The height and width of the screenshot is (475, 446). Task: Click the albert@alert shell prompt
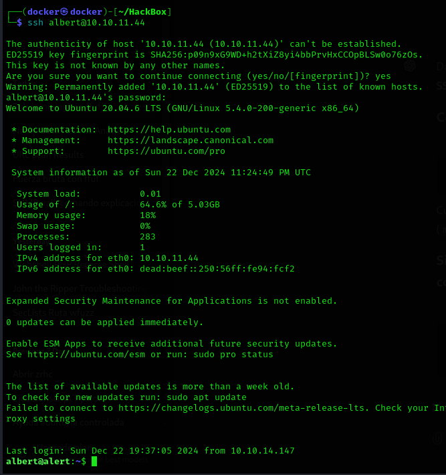43,462
